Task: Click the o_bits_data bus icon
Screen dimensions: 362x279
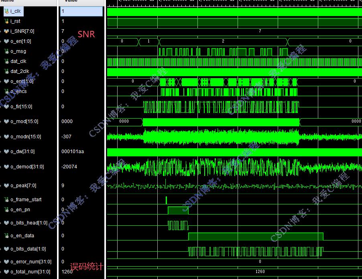Action: coord(7,249)
